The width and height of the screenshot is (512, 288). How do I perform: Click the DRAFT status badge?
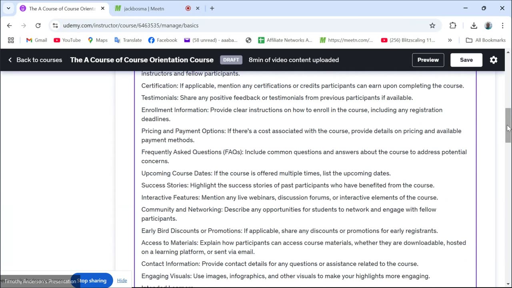[x=231, y=60]
